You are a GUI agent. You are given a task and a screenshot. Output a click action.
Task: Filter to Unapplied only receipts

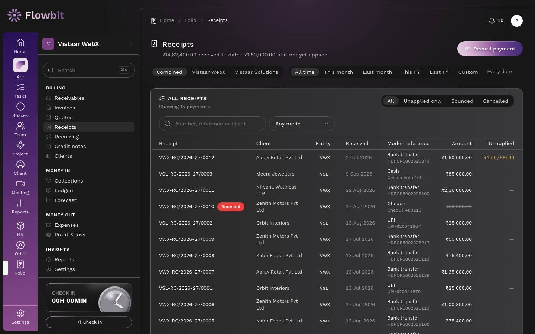pyautogui.click(x=422, y=101)
